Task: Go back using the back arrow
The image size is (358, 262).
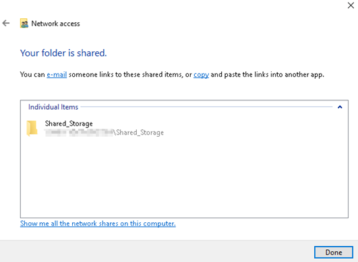Action: coord(6,23)
